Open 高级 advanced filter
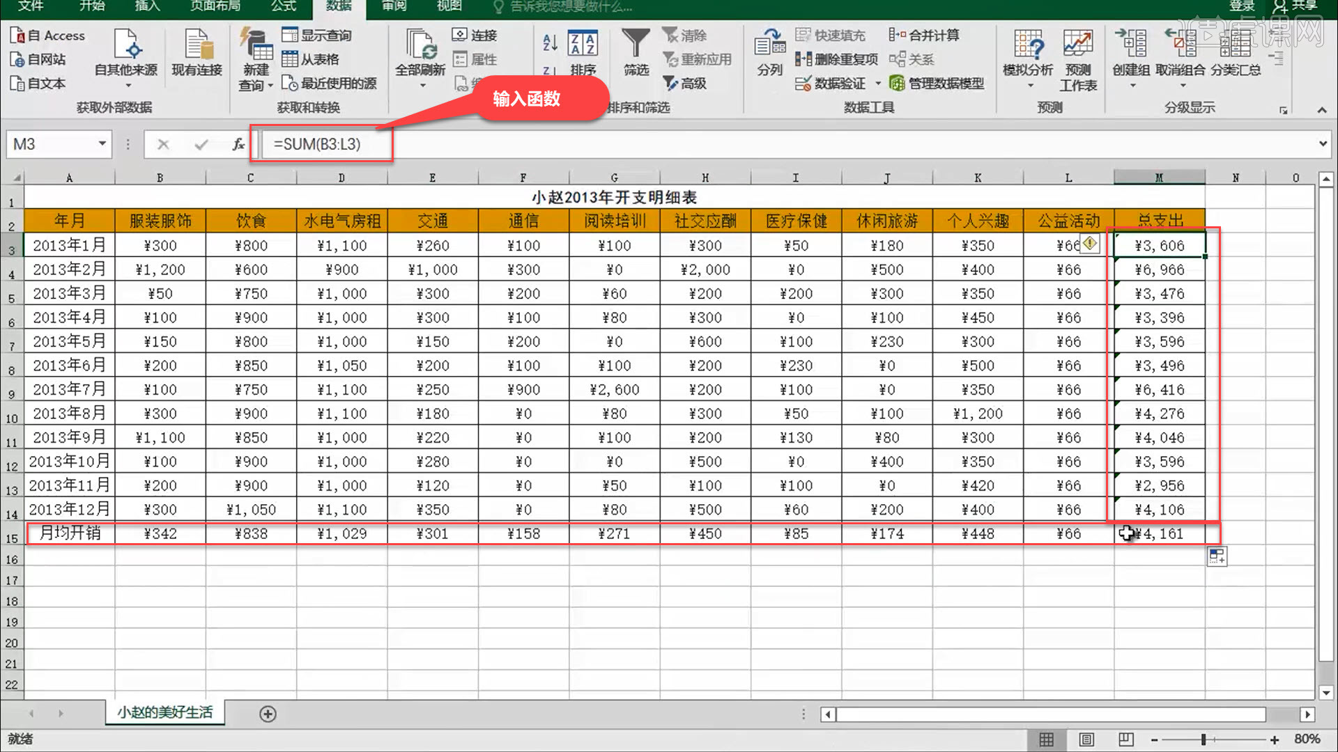 click(x=684, y=84)
